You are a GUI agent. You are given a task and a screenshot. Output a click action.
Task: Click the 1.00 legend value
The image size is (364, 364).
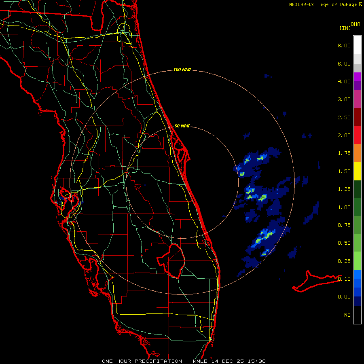click(344, 207)
